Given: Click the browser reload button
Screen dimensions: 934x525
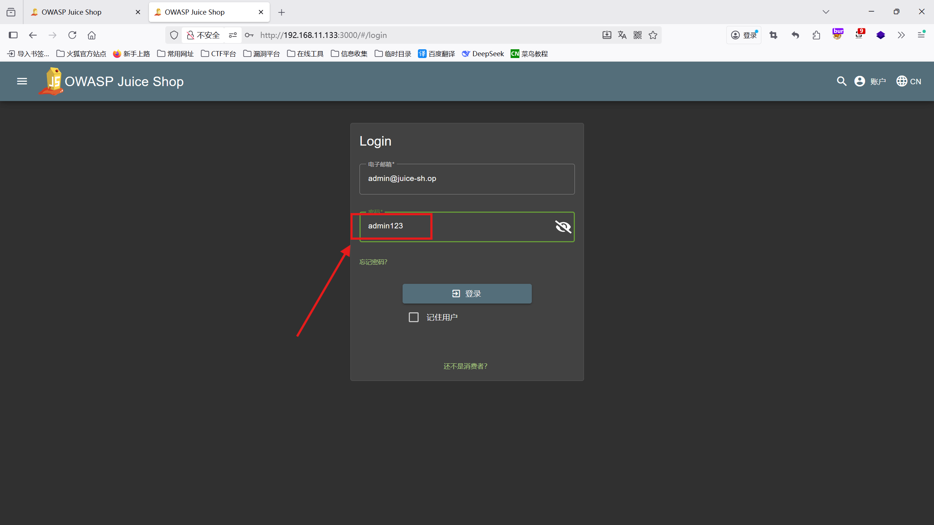Looking at the screenshot, I should point(72,35).
